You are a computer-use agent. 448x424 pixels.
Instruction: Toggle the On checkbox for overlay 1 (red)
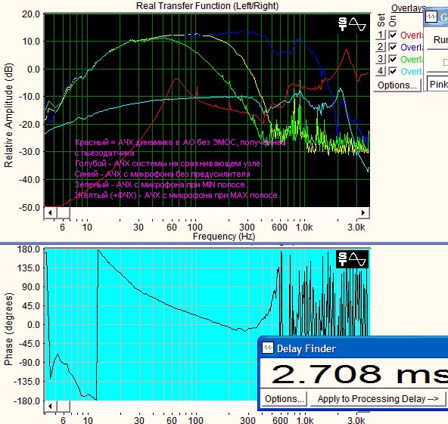tap(394, 35)
